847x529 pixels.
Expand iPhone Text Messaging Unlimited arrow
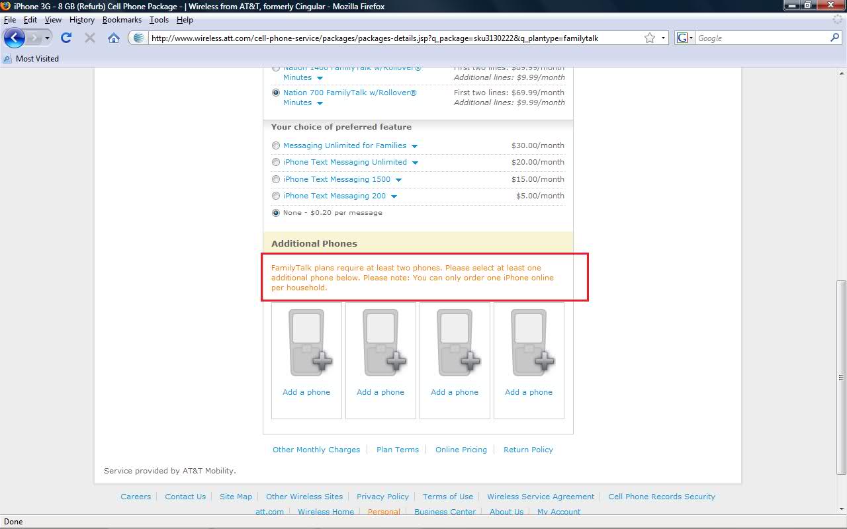pyautogui.click(x=416, y=163)
